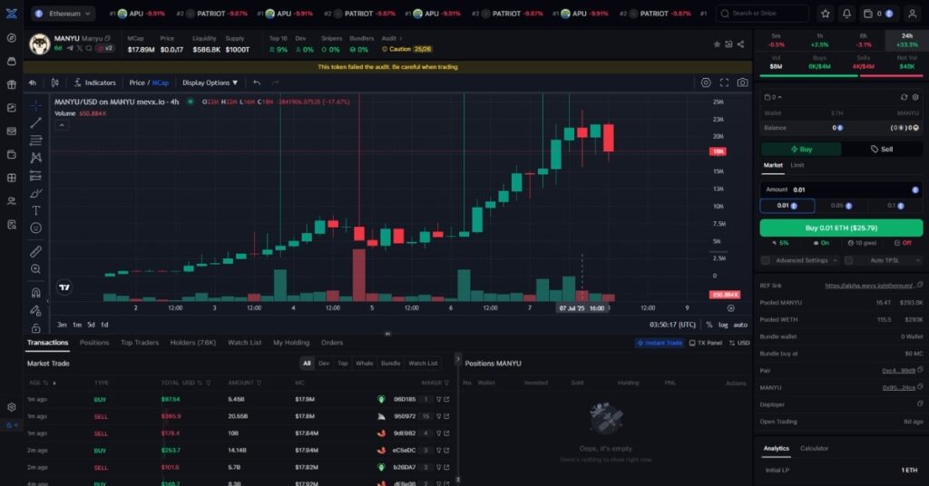The width and height of the screenshot is (929, 486).
Task: Toggle log scale on chart
Action: point(723,325)
